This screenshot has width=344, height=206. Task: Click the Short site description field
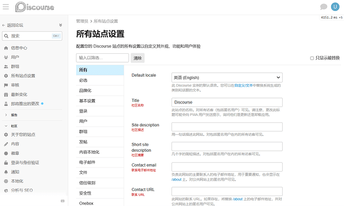(x=227, y=146)
